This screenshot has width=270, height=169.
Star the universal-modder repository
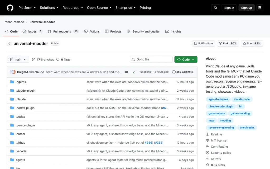(x=252, y=44)
